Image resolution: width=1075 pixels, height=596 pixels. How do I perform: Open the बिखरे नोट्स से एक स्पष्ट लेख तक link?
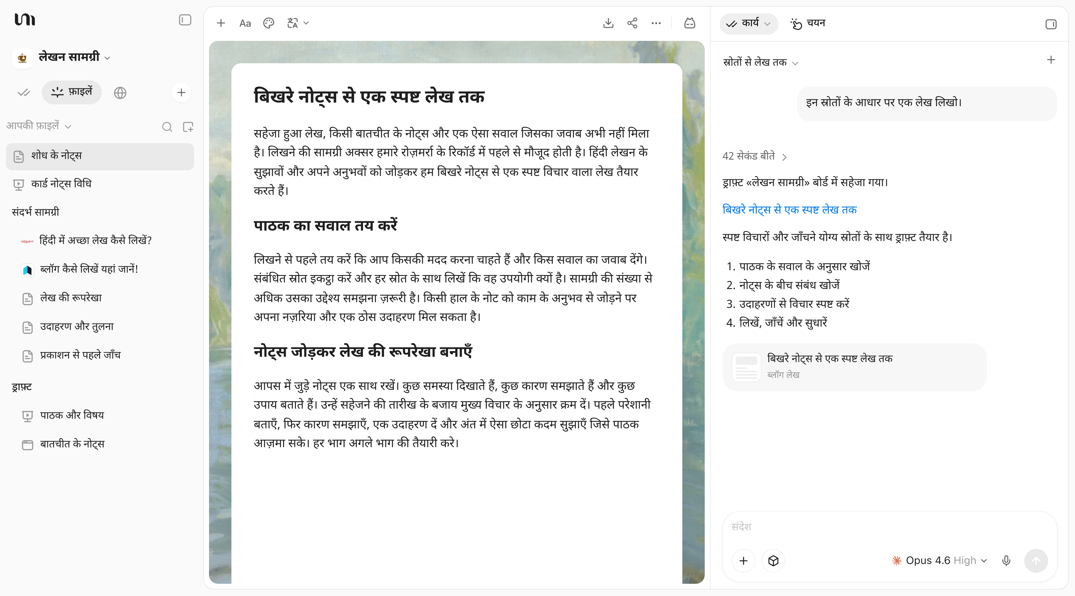coord(789,210)
